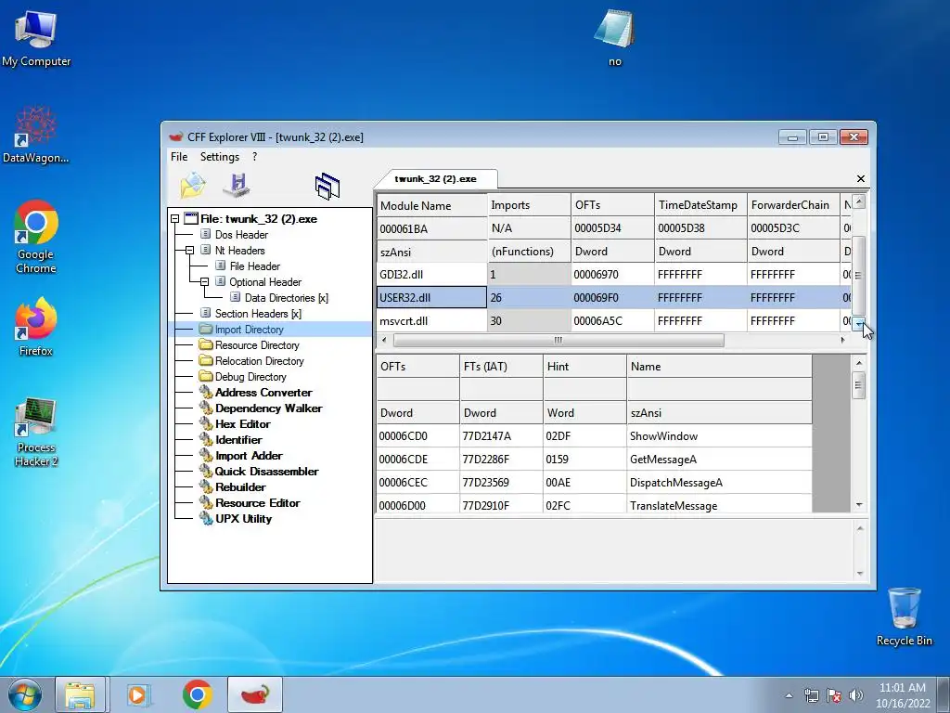Click the TimeDateStamp column header
Screen dimensions: 950x713
pos(700,205)
